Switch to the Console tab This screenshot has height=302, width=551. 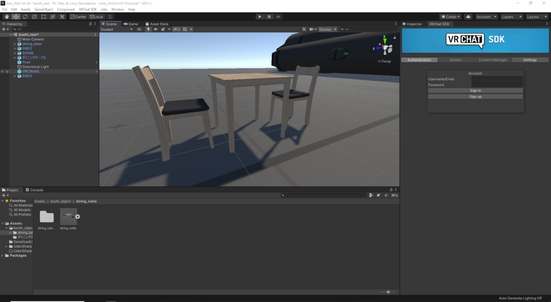click(34, 190)
